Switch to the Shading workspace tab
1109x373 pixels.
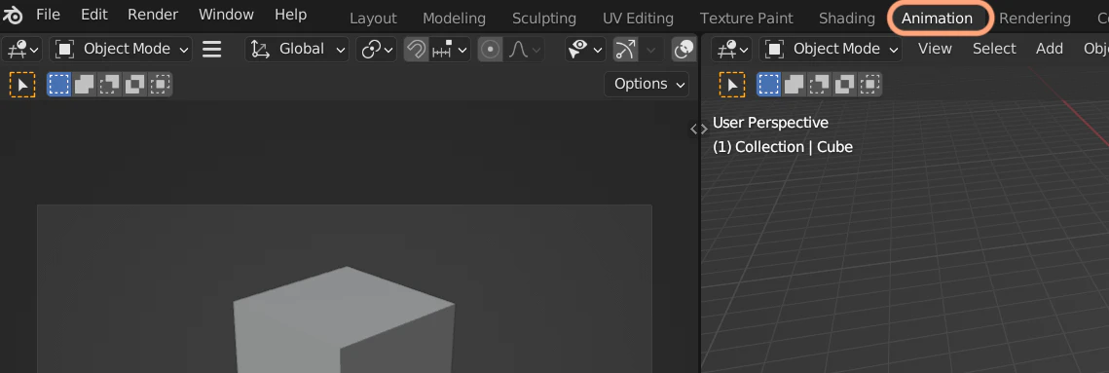tap(847, 19)
